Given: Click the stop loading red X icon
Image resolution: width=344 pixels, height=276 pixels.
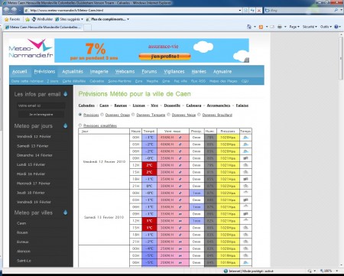Looking at the screenshot, I should point(259,10).
